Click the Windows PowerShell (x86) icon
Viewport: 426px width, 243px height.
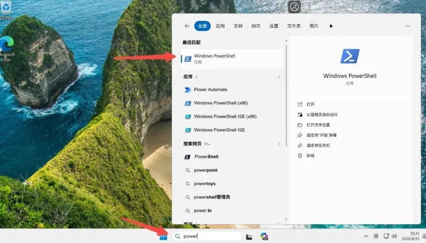(x=187, y=103)
